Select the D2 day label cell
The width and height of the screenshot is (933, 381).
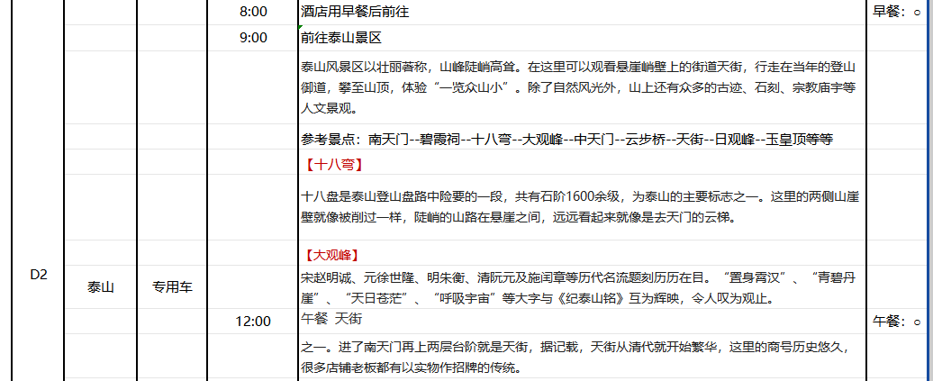[x=38, y=275]
